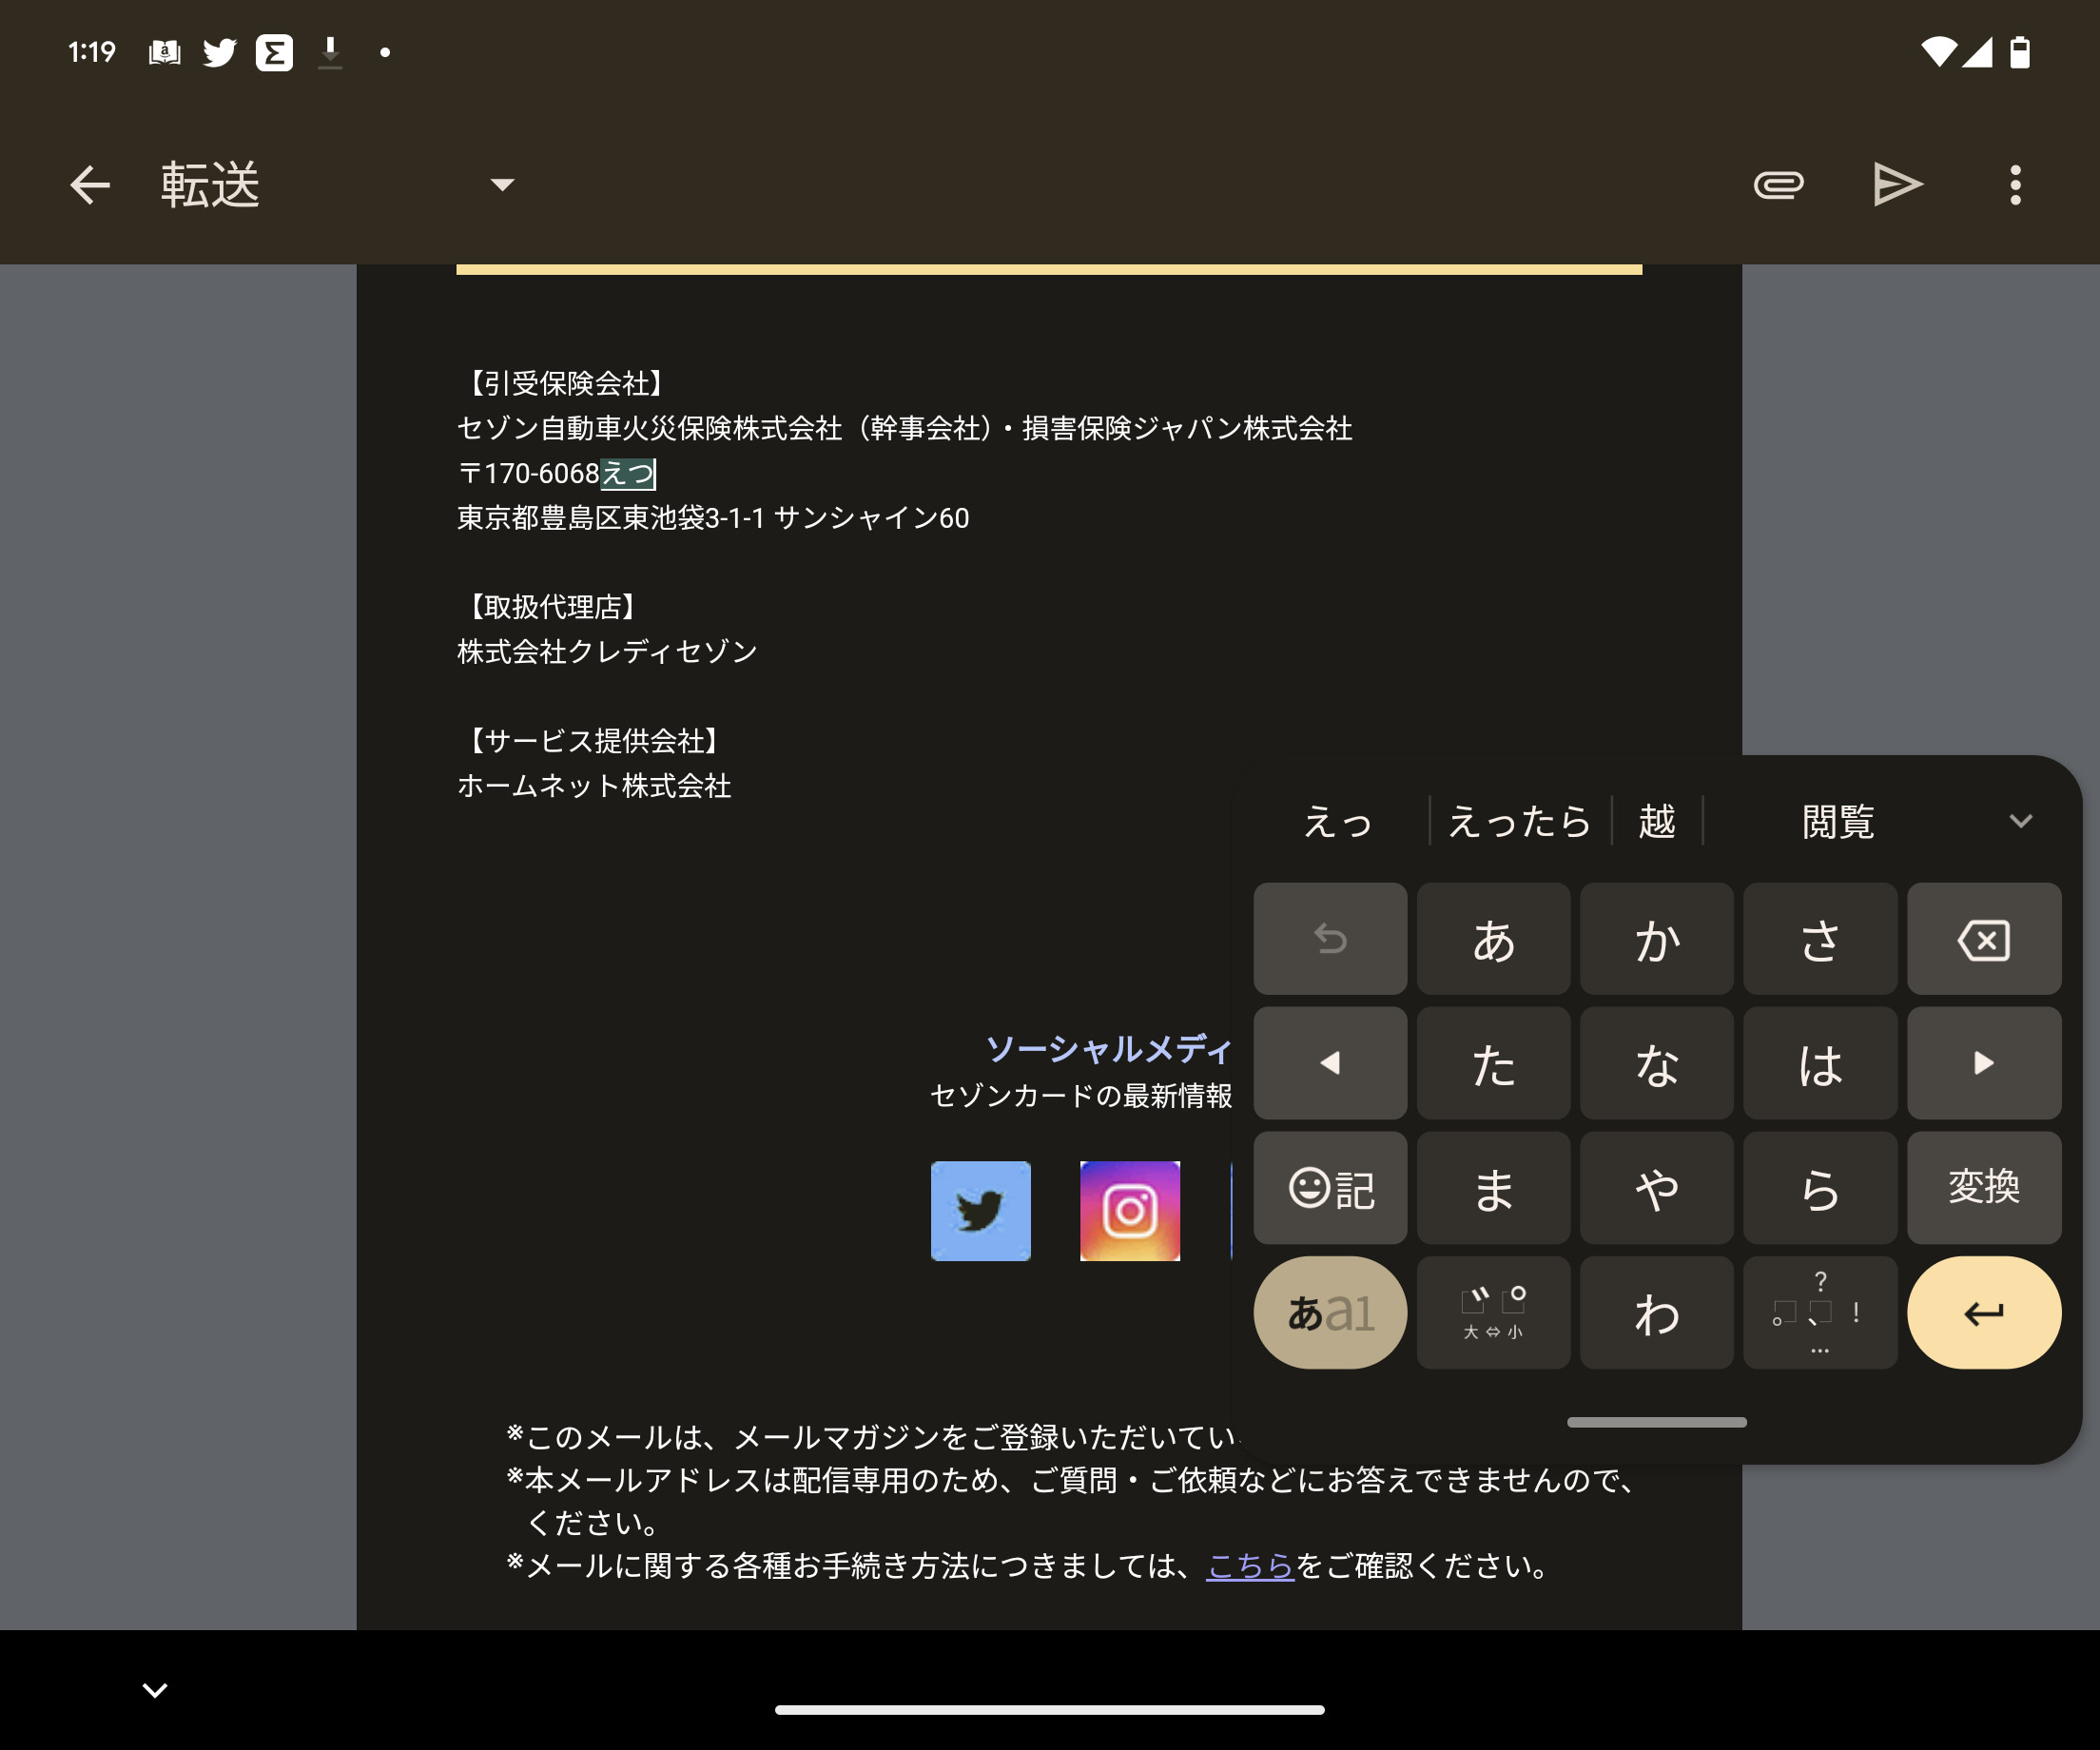This screenshot has width=2100, height=1750.
Task: Hide the keyboard with the bottom chevron
Action: [155, 1690]
